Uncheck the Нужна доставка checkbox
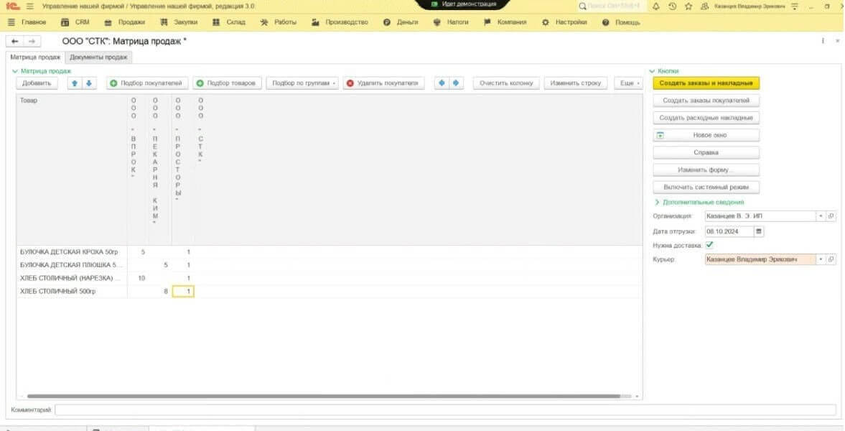Viewport: 845px width, 431px height. click(709, 245)
